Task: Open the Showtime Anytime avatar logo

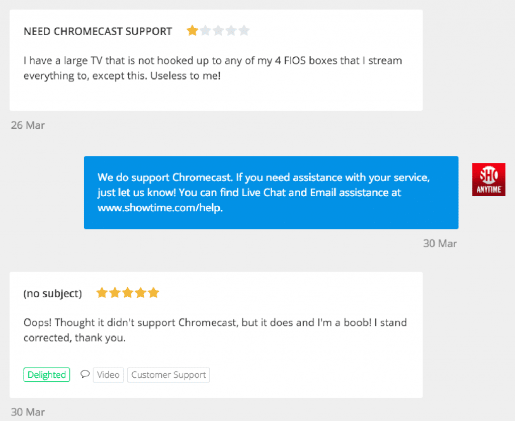Action: point(488,179)
